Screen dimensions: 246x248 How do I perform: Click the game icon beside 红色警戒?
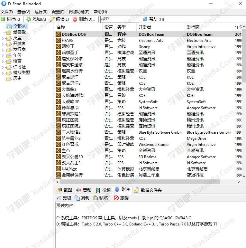(x=59, y=144)
